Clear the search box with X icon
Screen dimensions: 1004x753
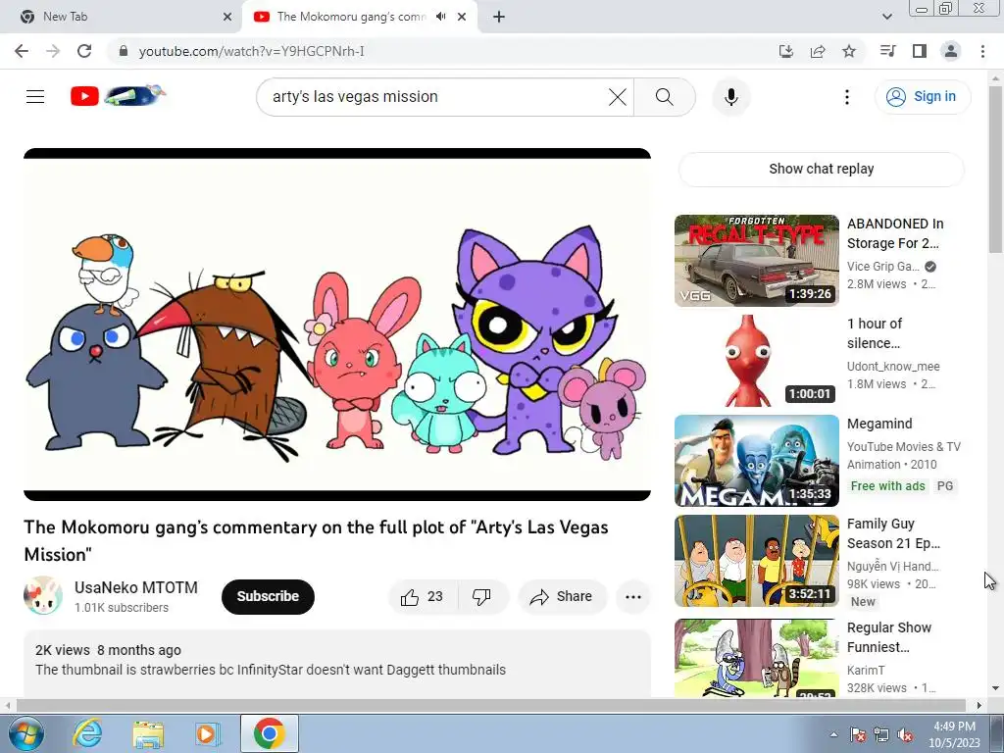[x=618, y=97]
